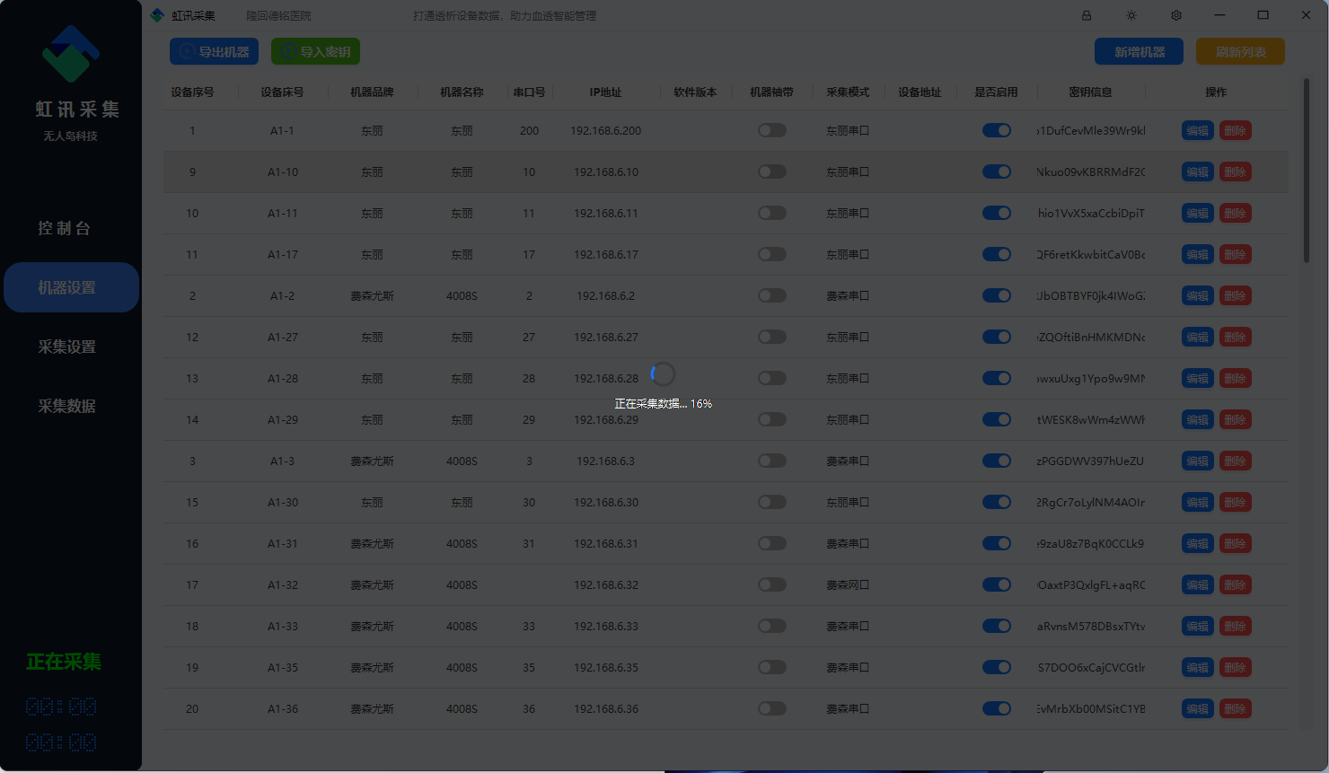The width and height of the screenshot is (1329, 773).
Task: Toggle 是否启用 switch for bed A1-30
Action: tap(997, 502)
